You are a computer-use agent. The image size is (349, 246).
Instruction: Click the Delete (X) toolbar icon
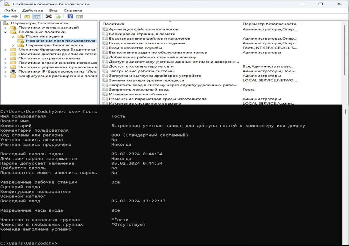point(49,17)
